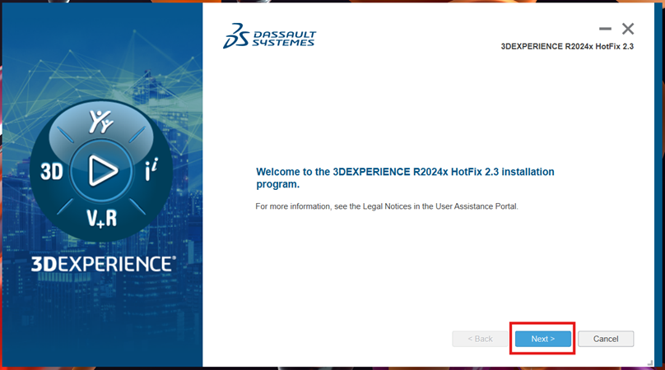Click the Next button to continue installation
The width and height of the screenshot is (665, 370).
[x=543, y=339]
